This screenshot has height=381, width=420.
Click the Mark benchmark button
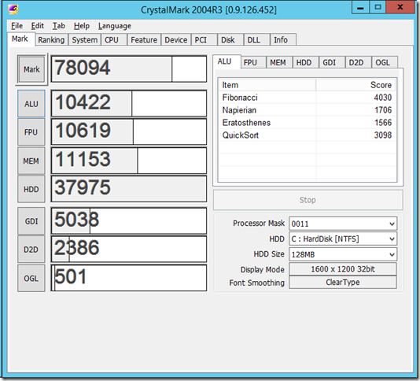point(31,69)
